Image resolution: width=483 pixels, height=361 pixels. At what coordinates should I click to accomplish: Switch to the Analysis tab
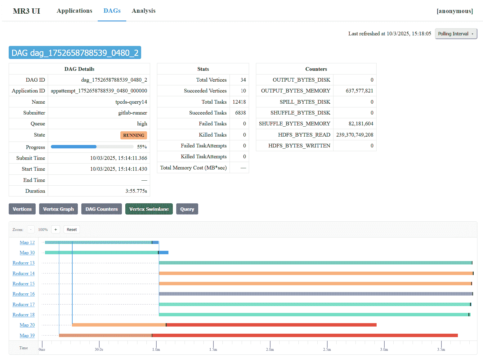point(143,11)
